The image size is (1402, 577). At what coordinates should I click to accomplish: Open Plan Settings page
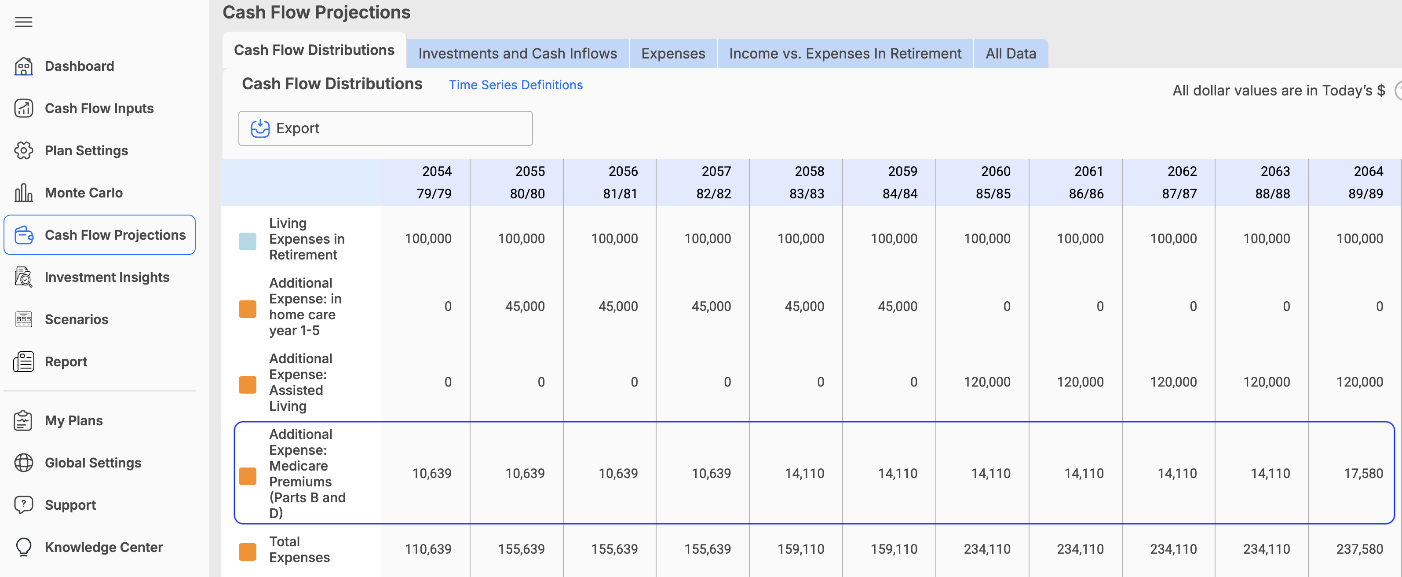coord(87,151)
